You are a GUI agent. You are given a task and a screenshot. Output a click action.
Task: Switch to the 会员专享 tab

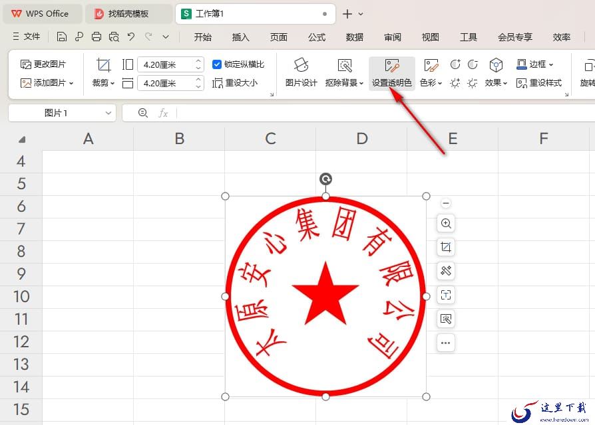click(x=515, y=37)
